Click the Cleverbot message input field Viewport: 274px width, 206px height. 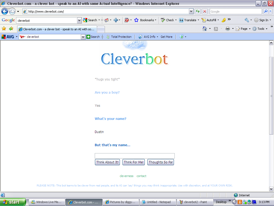click(134, 156)
